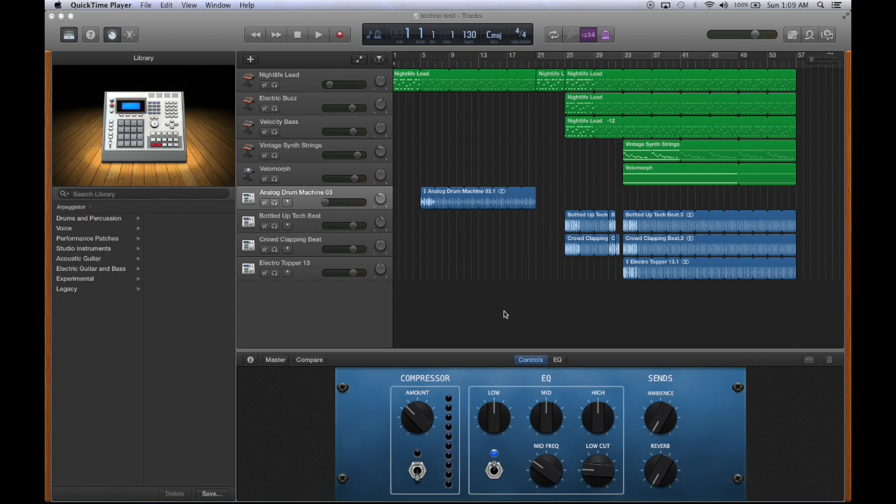Viewport: 896px width, 504px height.
Task: Stop playback
Action: coord(297,34)
